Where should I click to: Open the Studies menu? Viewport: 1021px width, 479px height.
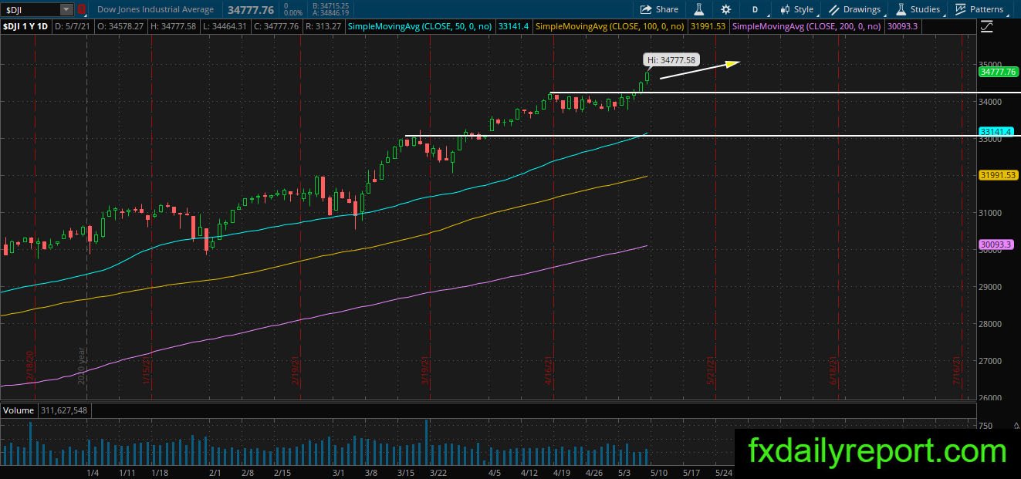coord(918,9)
